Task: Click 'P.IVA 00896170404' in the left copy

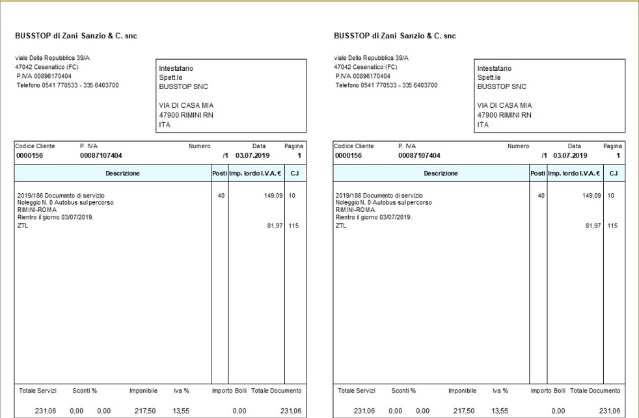Action: point(44,76)
